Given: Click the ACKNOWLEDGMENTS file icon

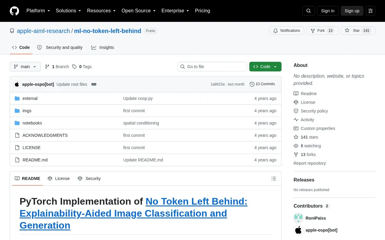Looking at the screenshot, I should (x=17, y=135).
